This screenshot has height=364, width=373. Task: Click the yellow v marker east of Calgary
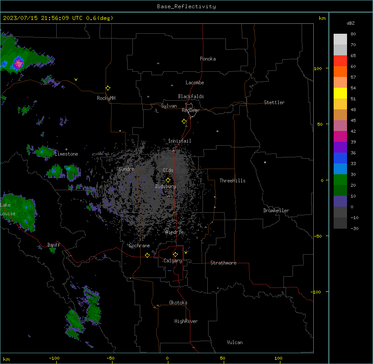coord(186,252)
